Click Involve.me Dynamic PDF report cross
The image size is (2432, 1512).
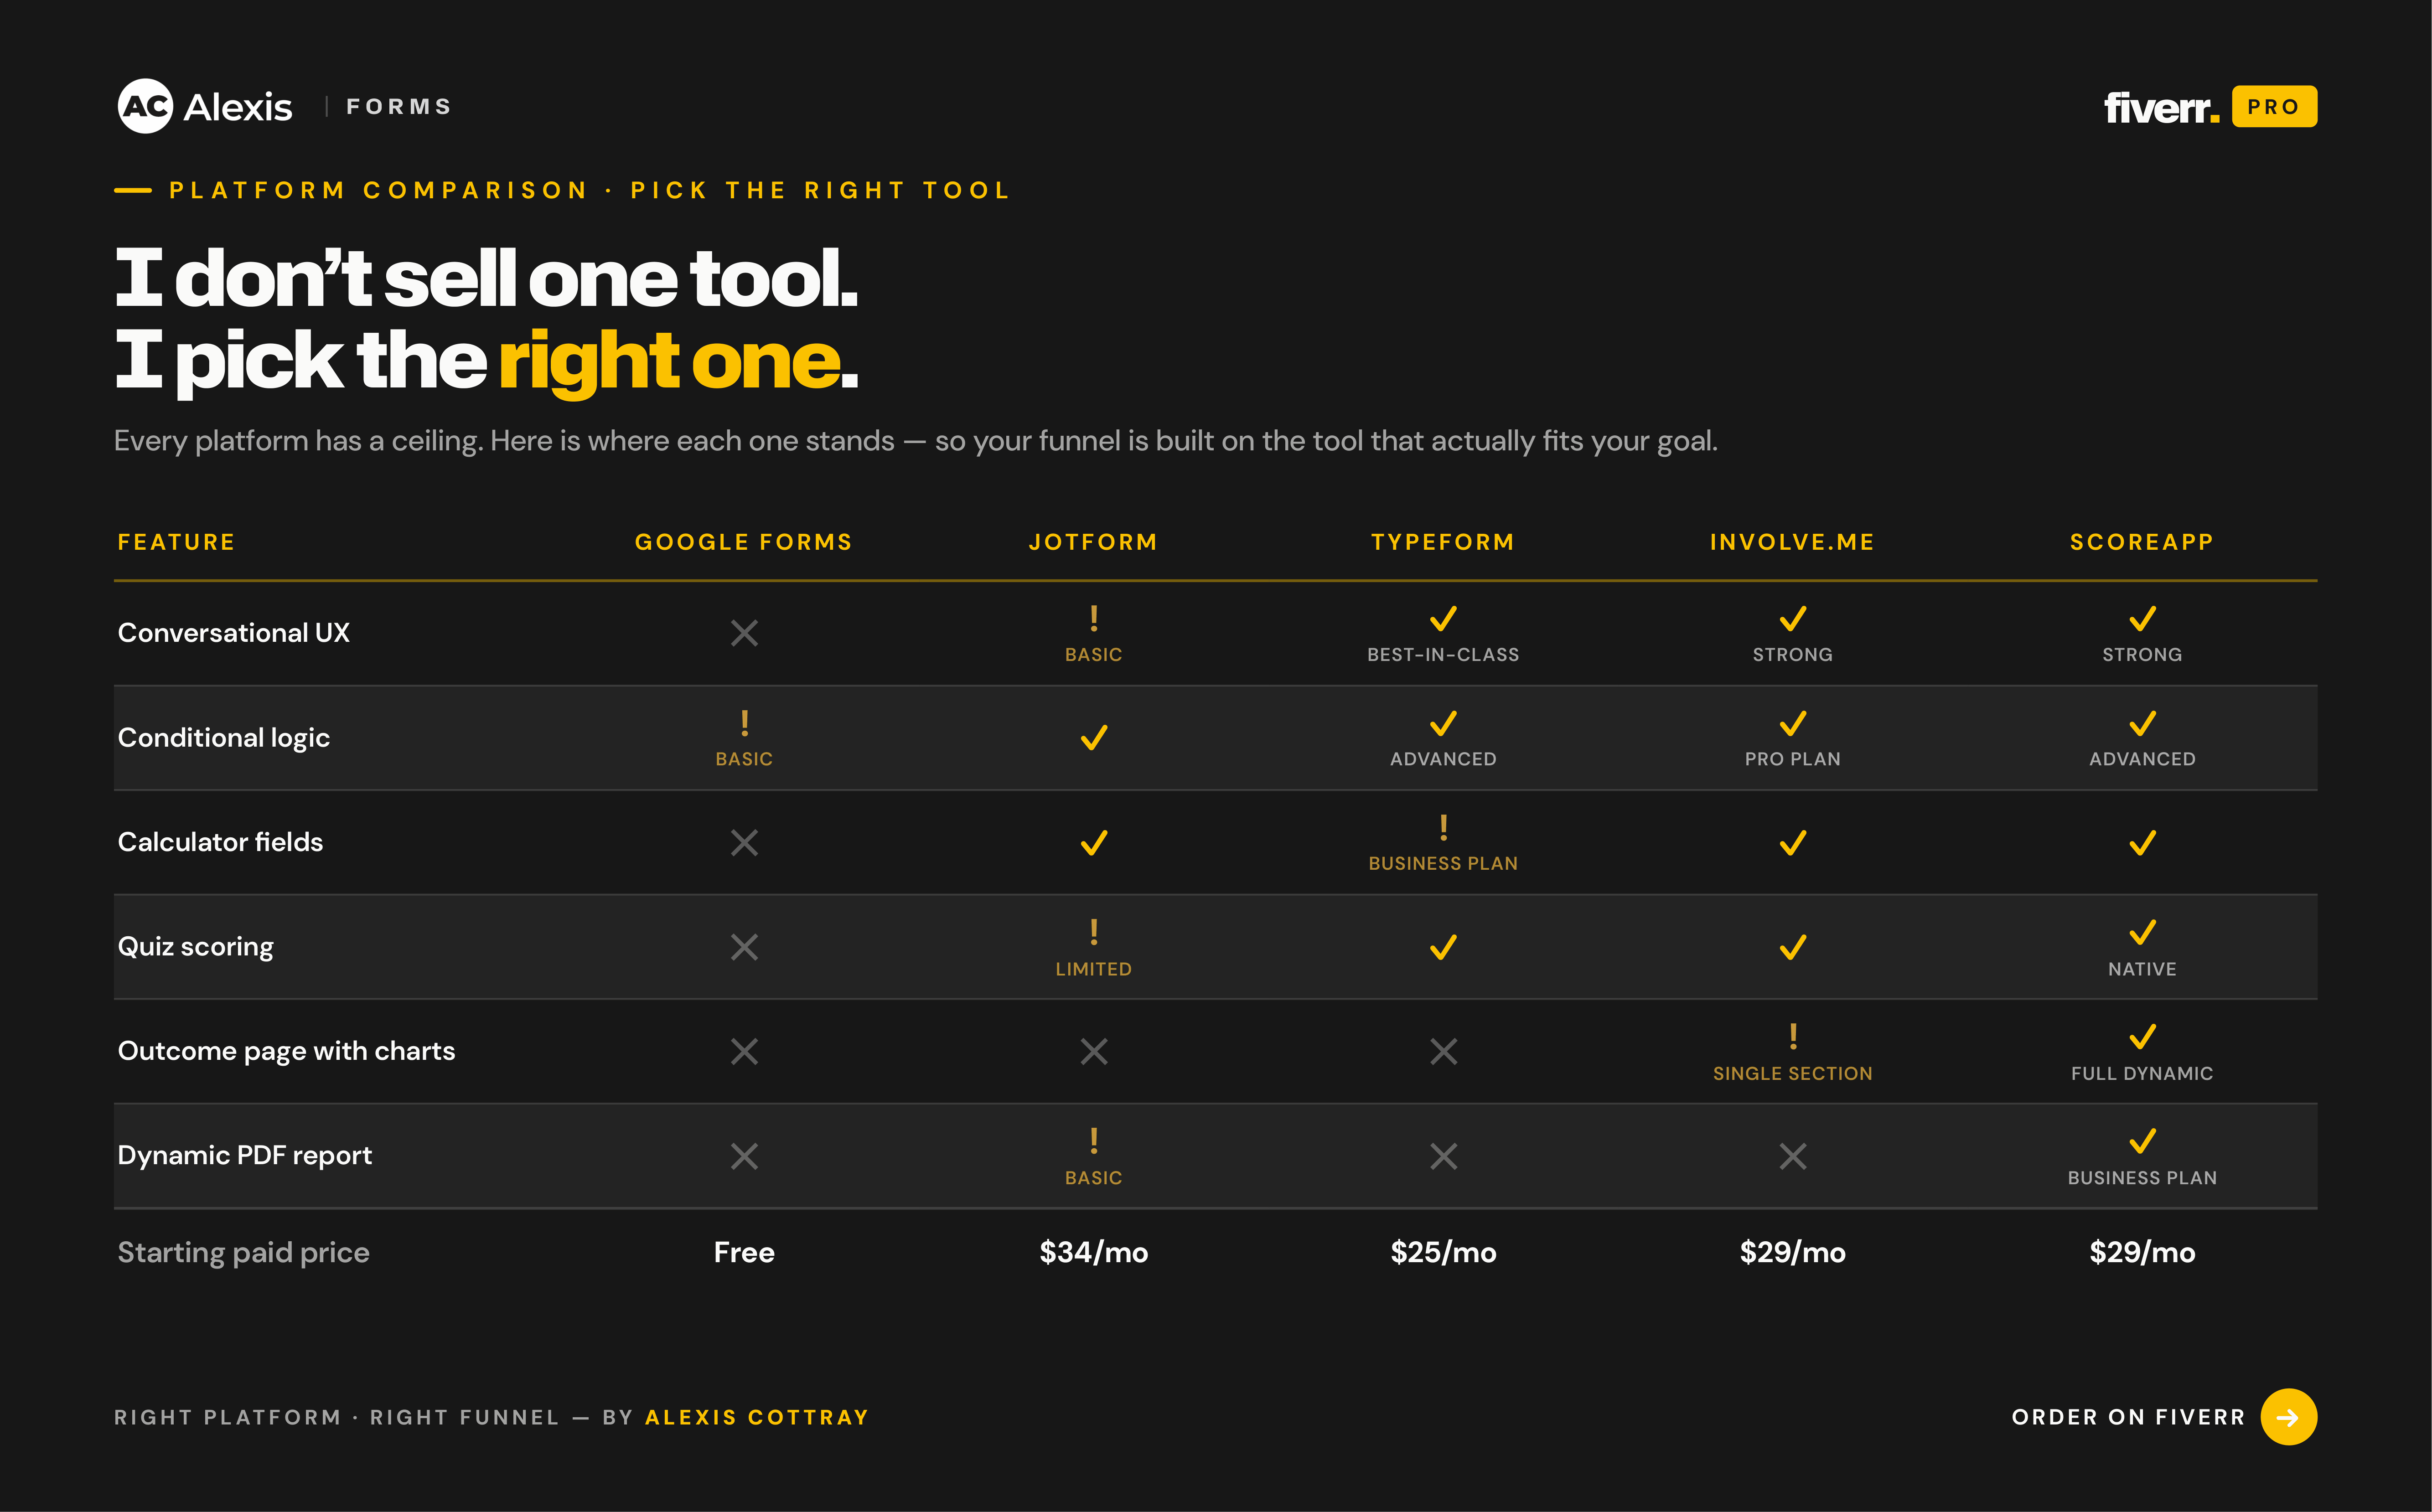1793,1156
